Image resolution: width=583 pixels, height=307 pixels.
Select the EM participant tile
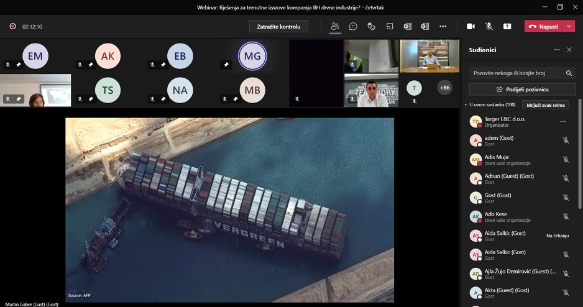pos(35,56)
